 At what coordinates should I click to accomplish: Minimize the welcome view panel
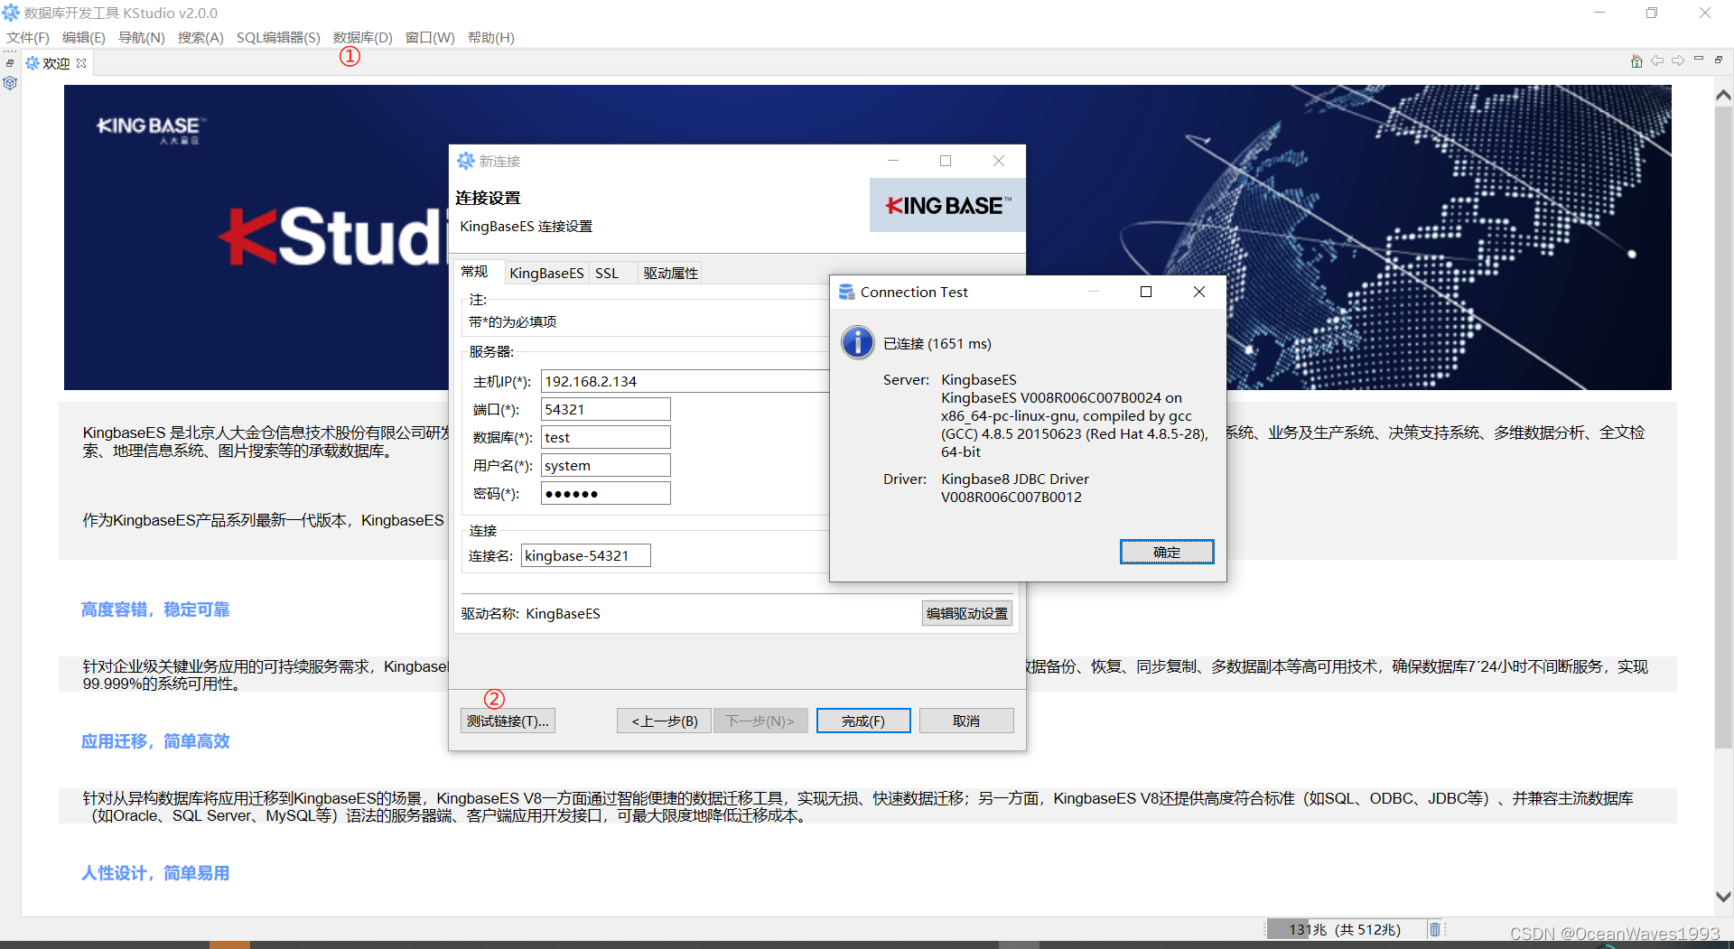coord(1699,59)
